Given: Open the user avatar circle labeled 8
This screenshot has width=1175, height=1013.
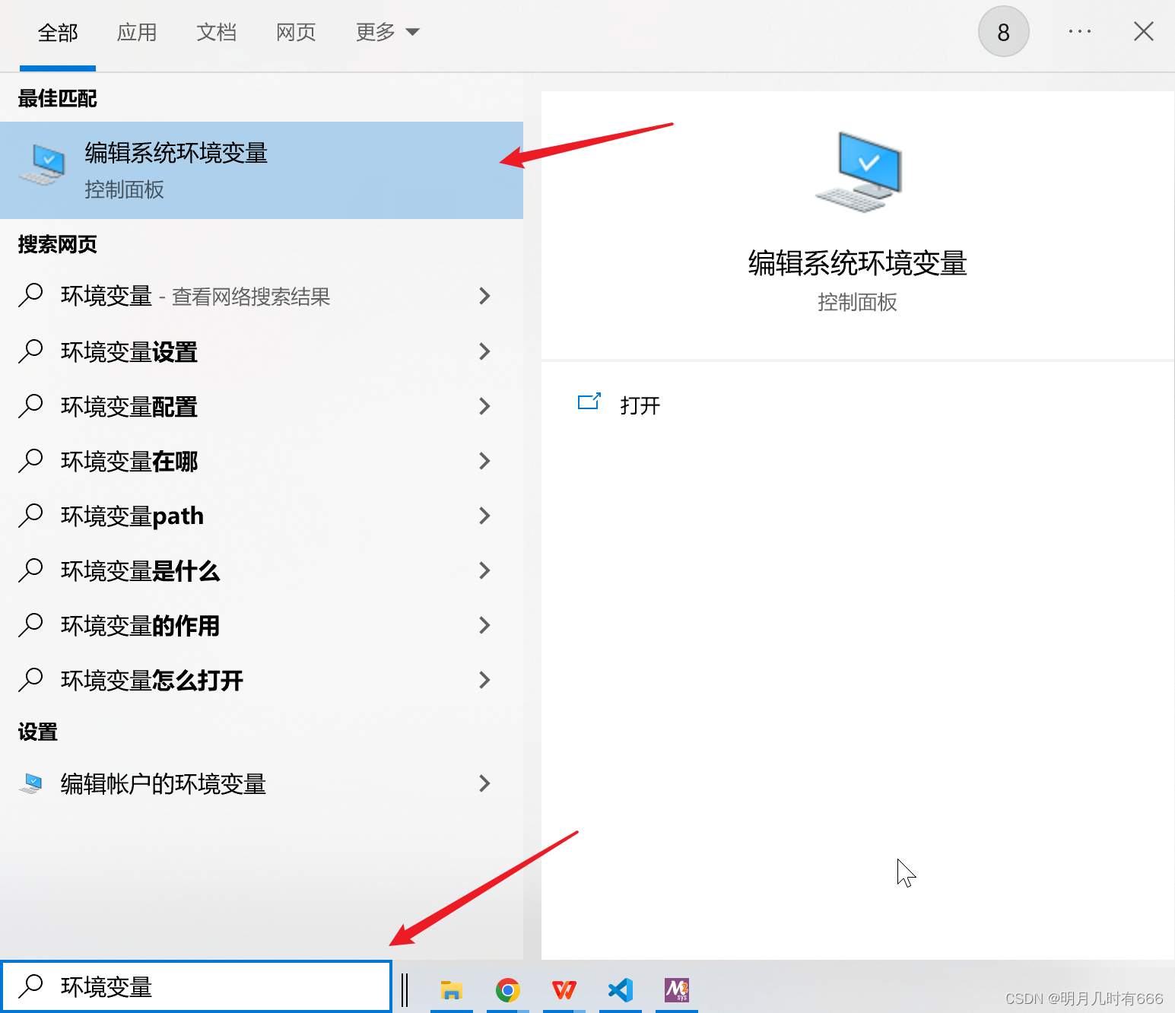Looking at the screenshot, I should click(1003, 31).
